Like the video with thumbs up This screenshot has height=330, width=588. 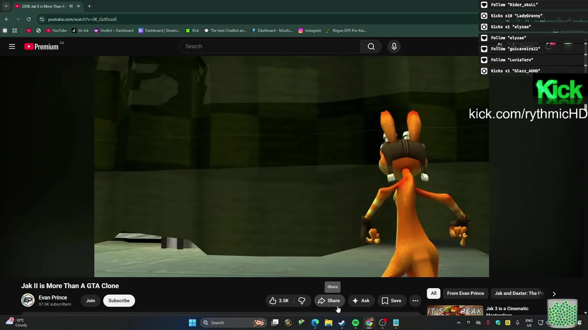click(x=279, y=301)
